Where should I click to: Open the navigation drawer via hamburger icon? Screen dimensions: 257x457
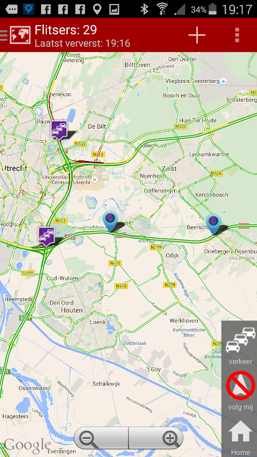[3, 35]
